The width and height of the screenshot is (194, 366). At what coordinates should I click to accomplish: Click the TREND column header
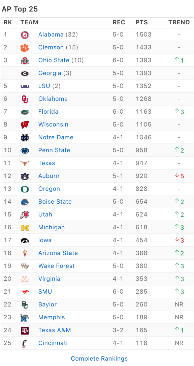pos(179,22)
